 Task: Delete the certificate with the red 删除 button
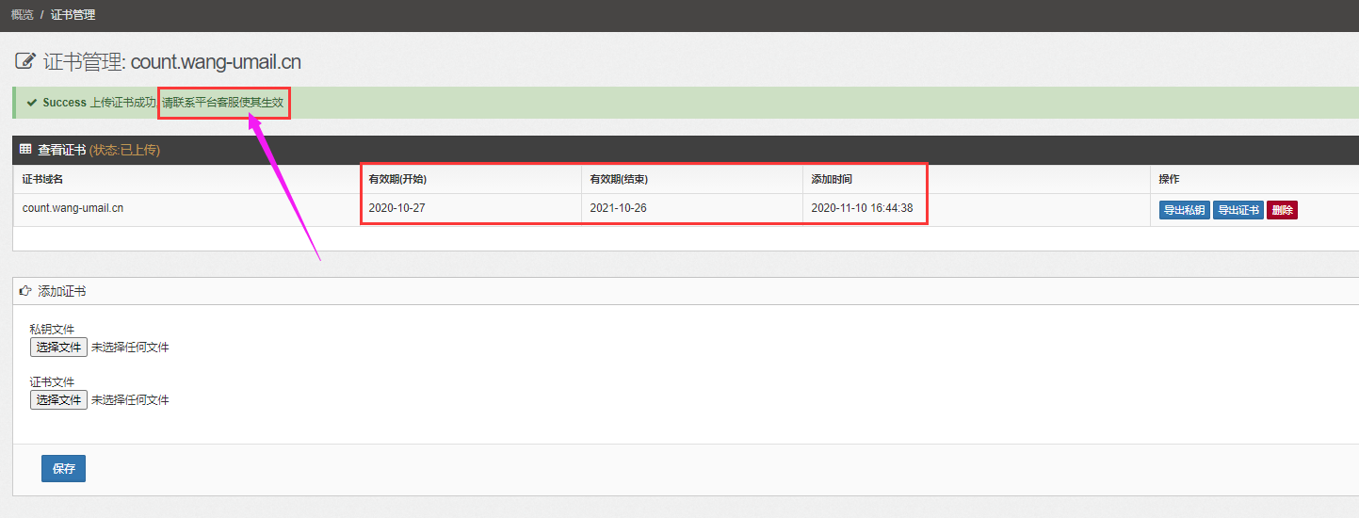(1282, 210)
